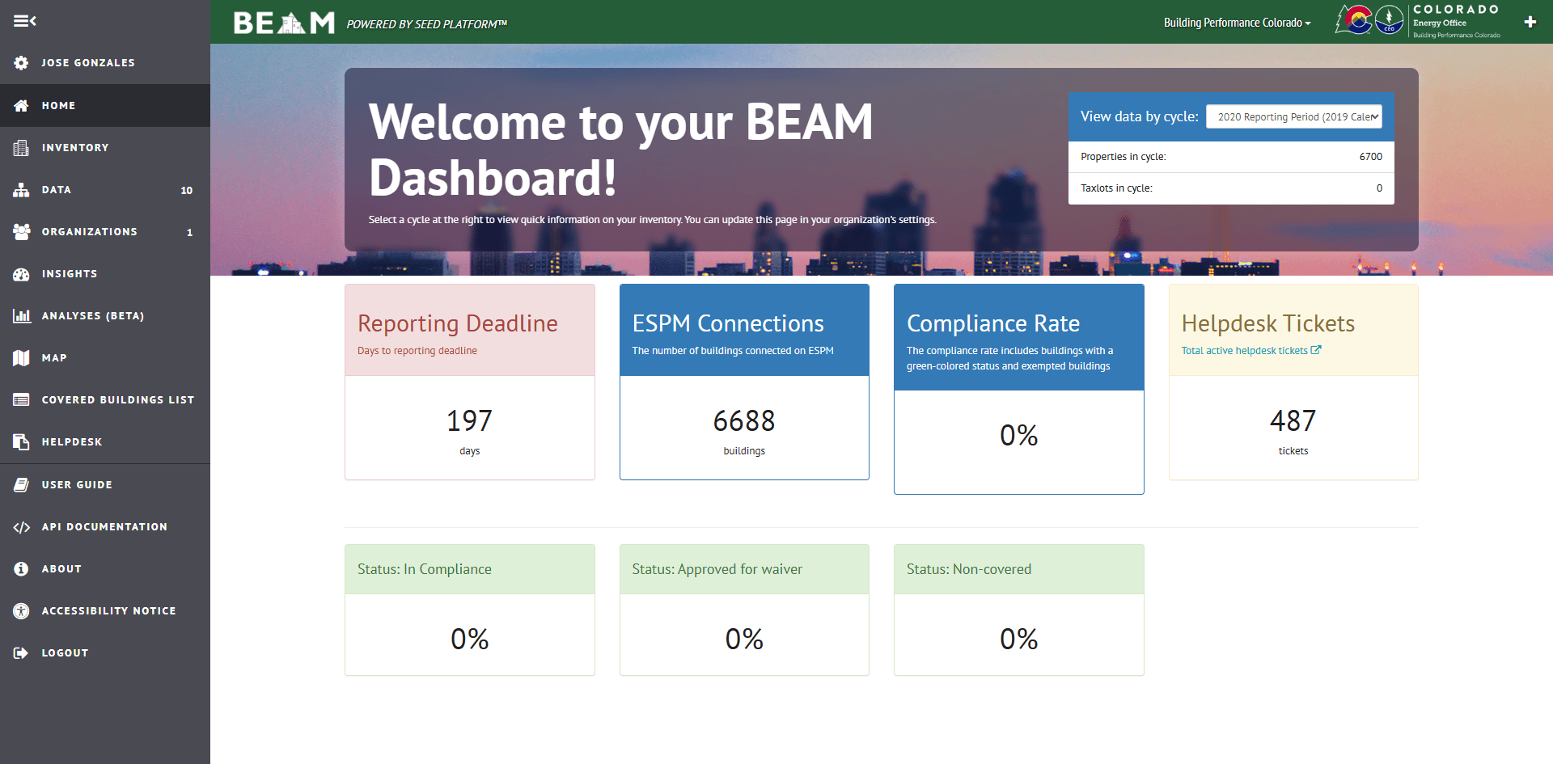
Task: Click the ESPM Connections card heading
Action: [728, 323]
